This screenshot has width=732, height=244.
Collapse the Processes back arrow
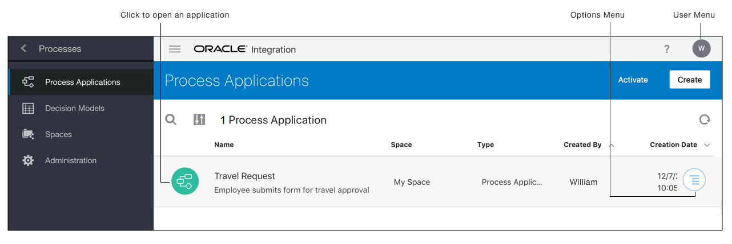tap(23, 48)
